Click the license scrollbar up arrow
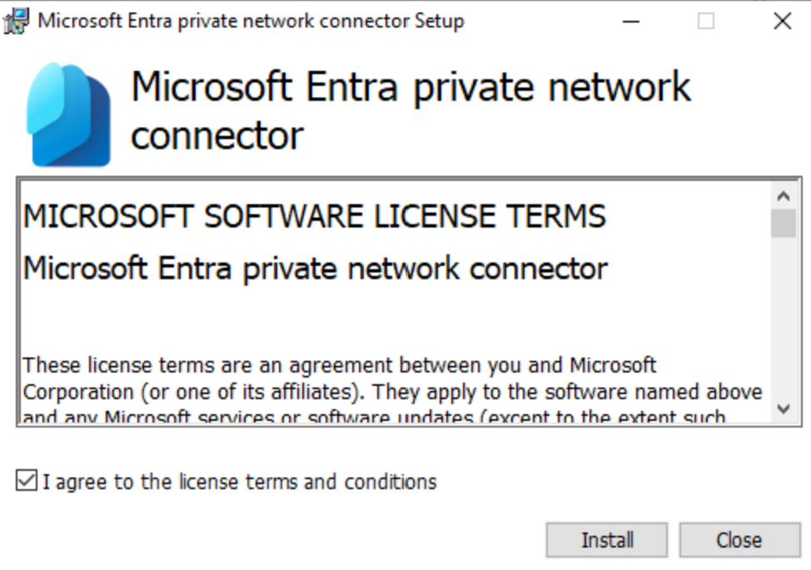The image size is (811, 570). [x=783, y=196]
